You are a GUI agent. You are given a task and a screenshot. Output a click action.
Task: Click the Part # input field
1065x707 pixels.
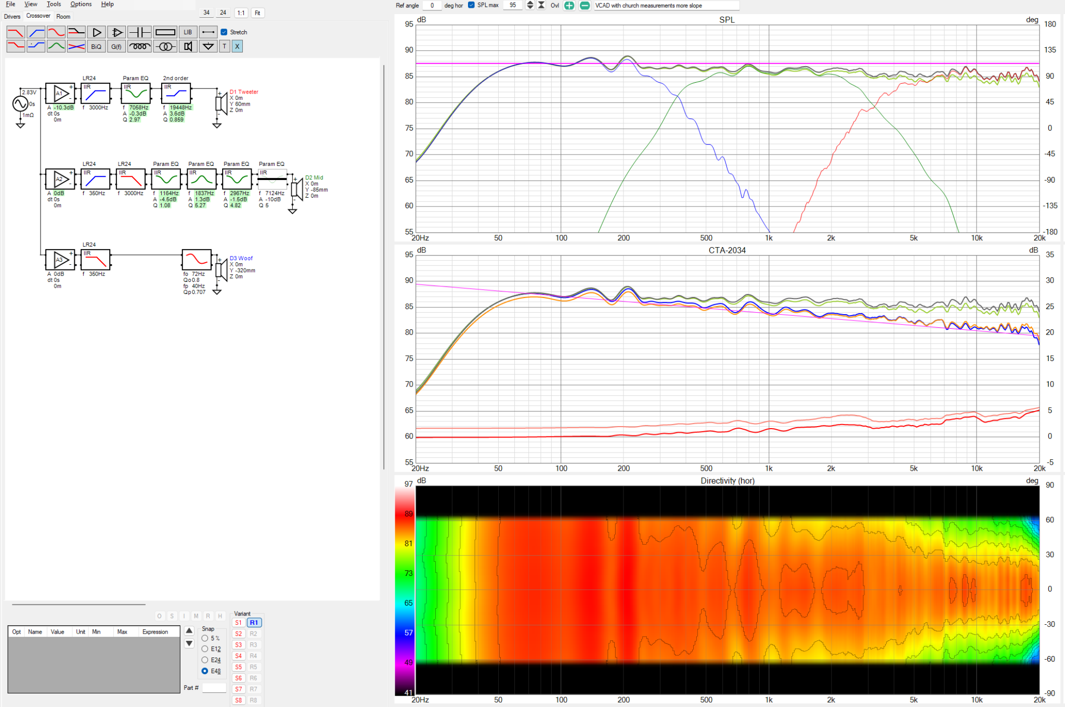[x=214, y=688]
